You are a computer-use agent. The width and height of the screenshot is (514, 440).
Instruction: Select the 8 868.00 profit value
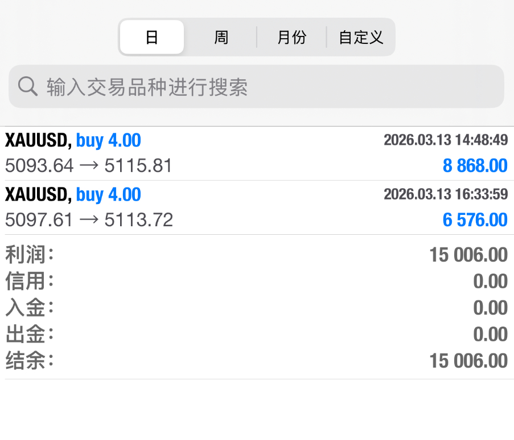tap(475, 165)
